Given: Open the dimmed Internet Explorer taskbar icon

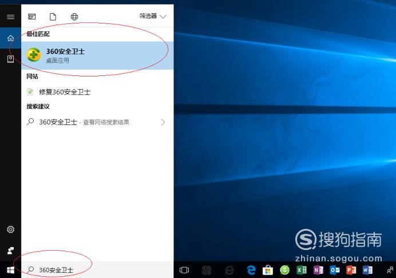Looking at the screenshot, I should click(x=229, y=270).
